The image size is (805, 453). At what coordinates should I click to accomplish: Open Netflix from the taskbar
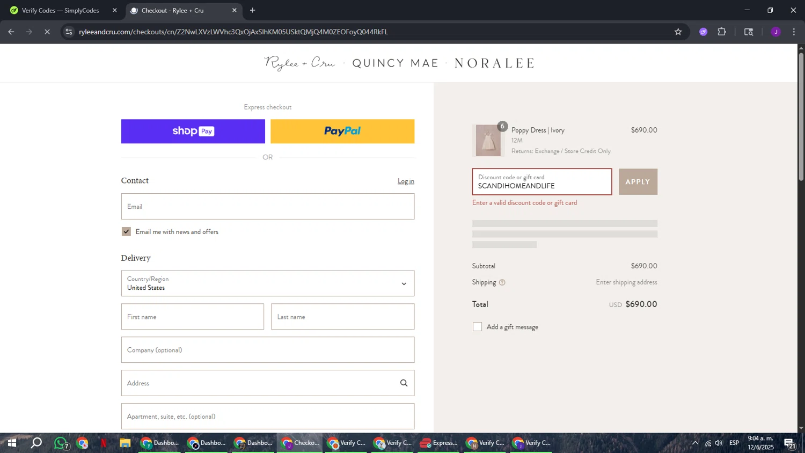coord(104,443)
